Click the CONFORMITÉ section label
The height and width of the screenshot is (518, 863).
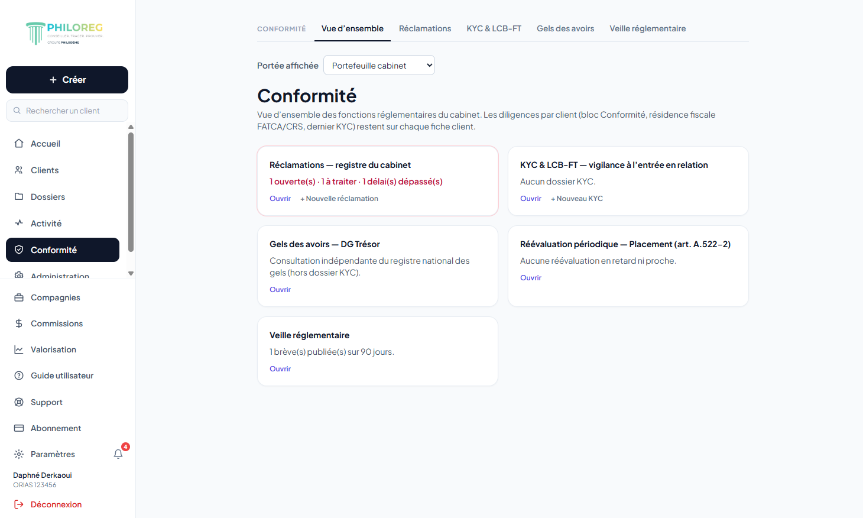click(281, 29)
